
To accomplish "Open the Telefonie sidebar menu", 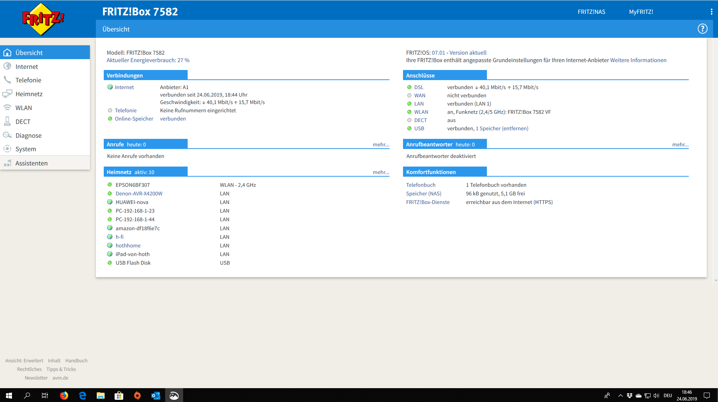I will pyautogui.click(x=45, y=80).
